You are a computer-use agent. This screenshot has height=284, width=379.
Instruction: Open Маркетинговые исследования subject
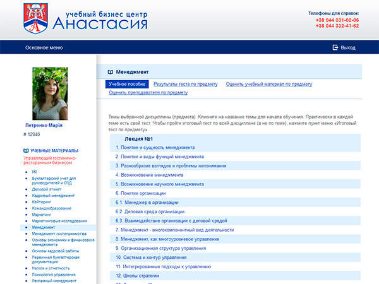[x=59, y=221]
